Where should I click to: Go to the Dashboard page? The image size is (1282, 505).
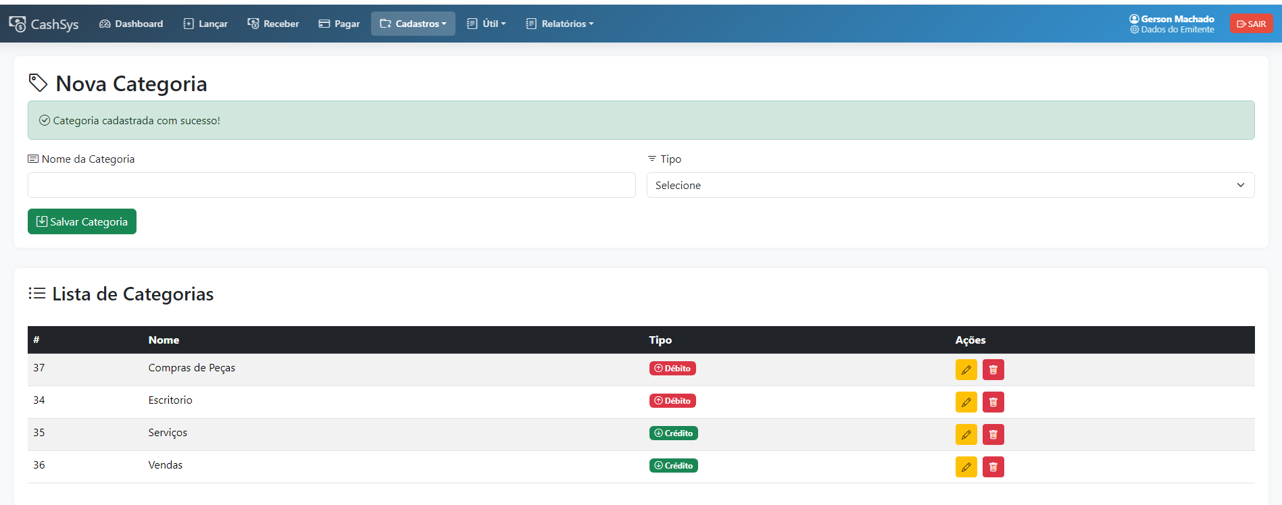coord(131,24)
